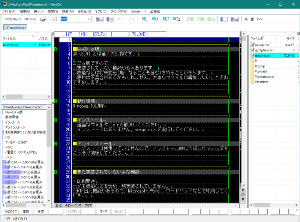
Task: Click the Tool toolbar button
Action: 259,19
